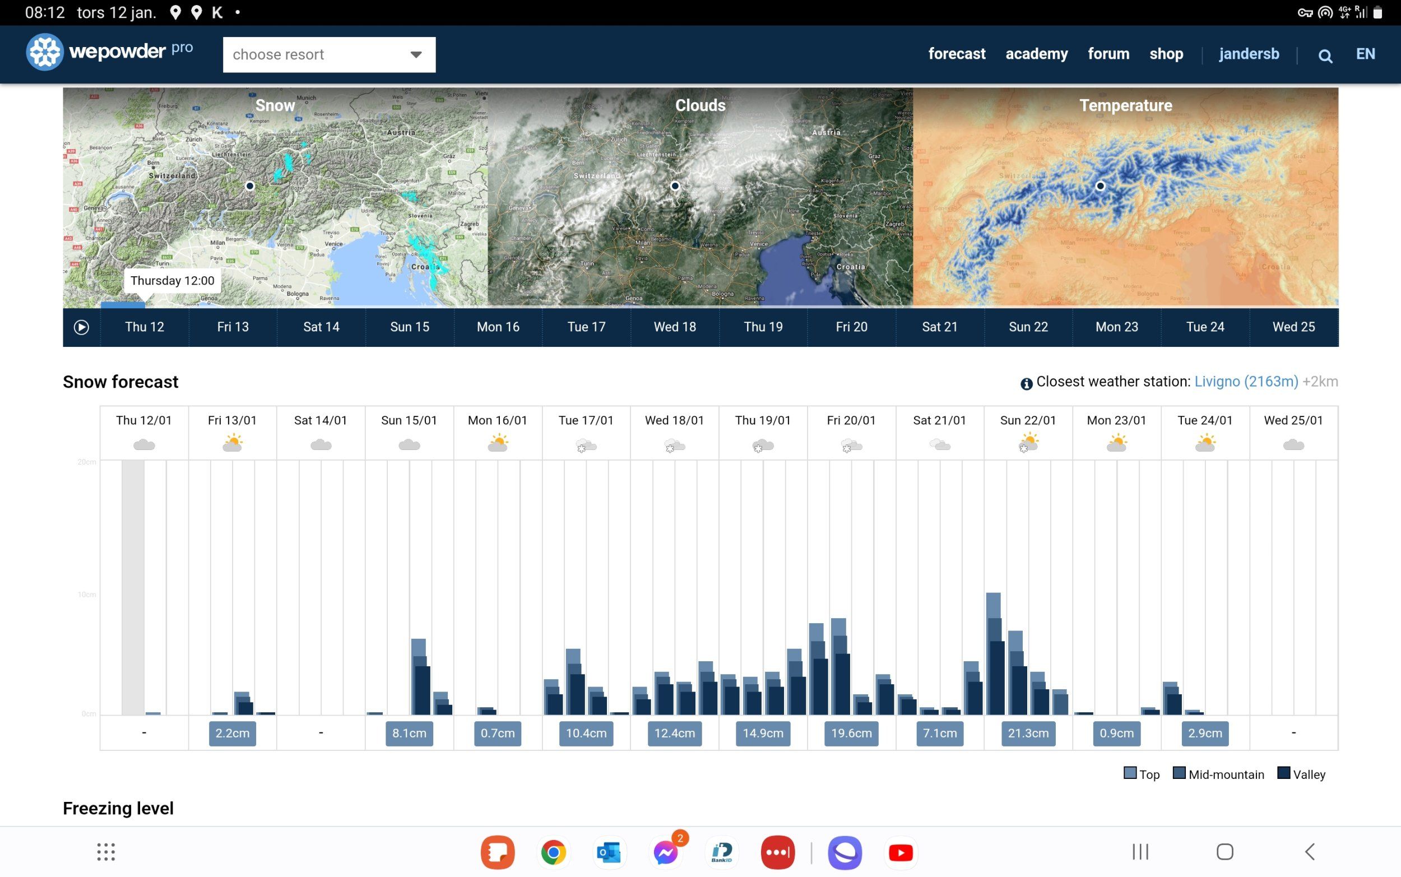Toggle Mid-mountain series in chart legend
The height and width of the screenshot is (877, 1401).
point(1218,774)
